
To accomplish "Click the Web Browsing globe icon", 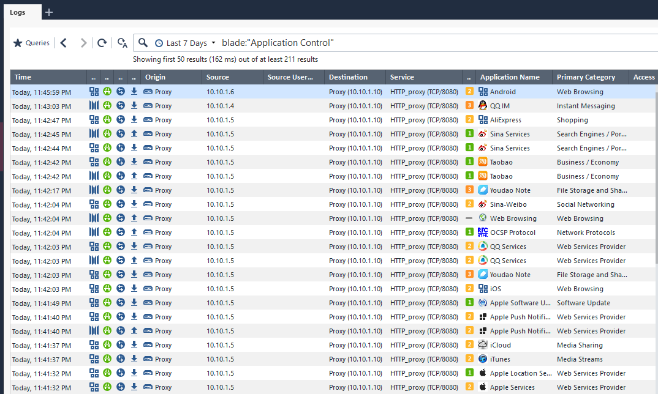I will tap(483, 218).
